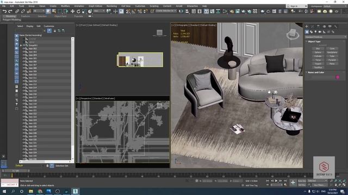Switch command panel to Motion tab
Screen dimensions: 348x195
(324, 27)
